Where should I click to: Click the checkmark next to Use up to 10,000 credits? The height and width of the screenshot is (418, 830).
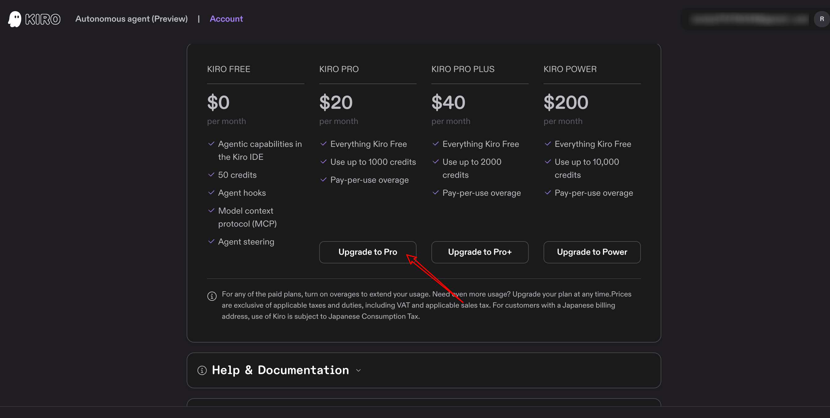coord(548,161)
